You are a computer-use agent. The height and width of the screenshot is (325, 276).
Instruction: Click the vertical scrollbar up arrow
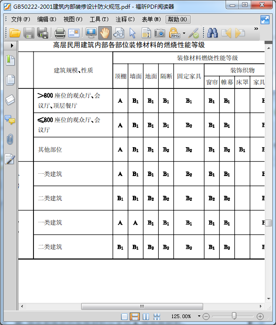tap(269, 48)
